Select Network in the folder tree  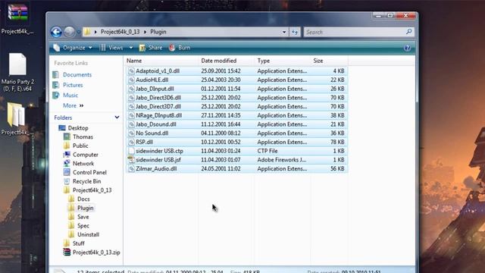pos(83,164)
